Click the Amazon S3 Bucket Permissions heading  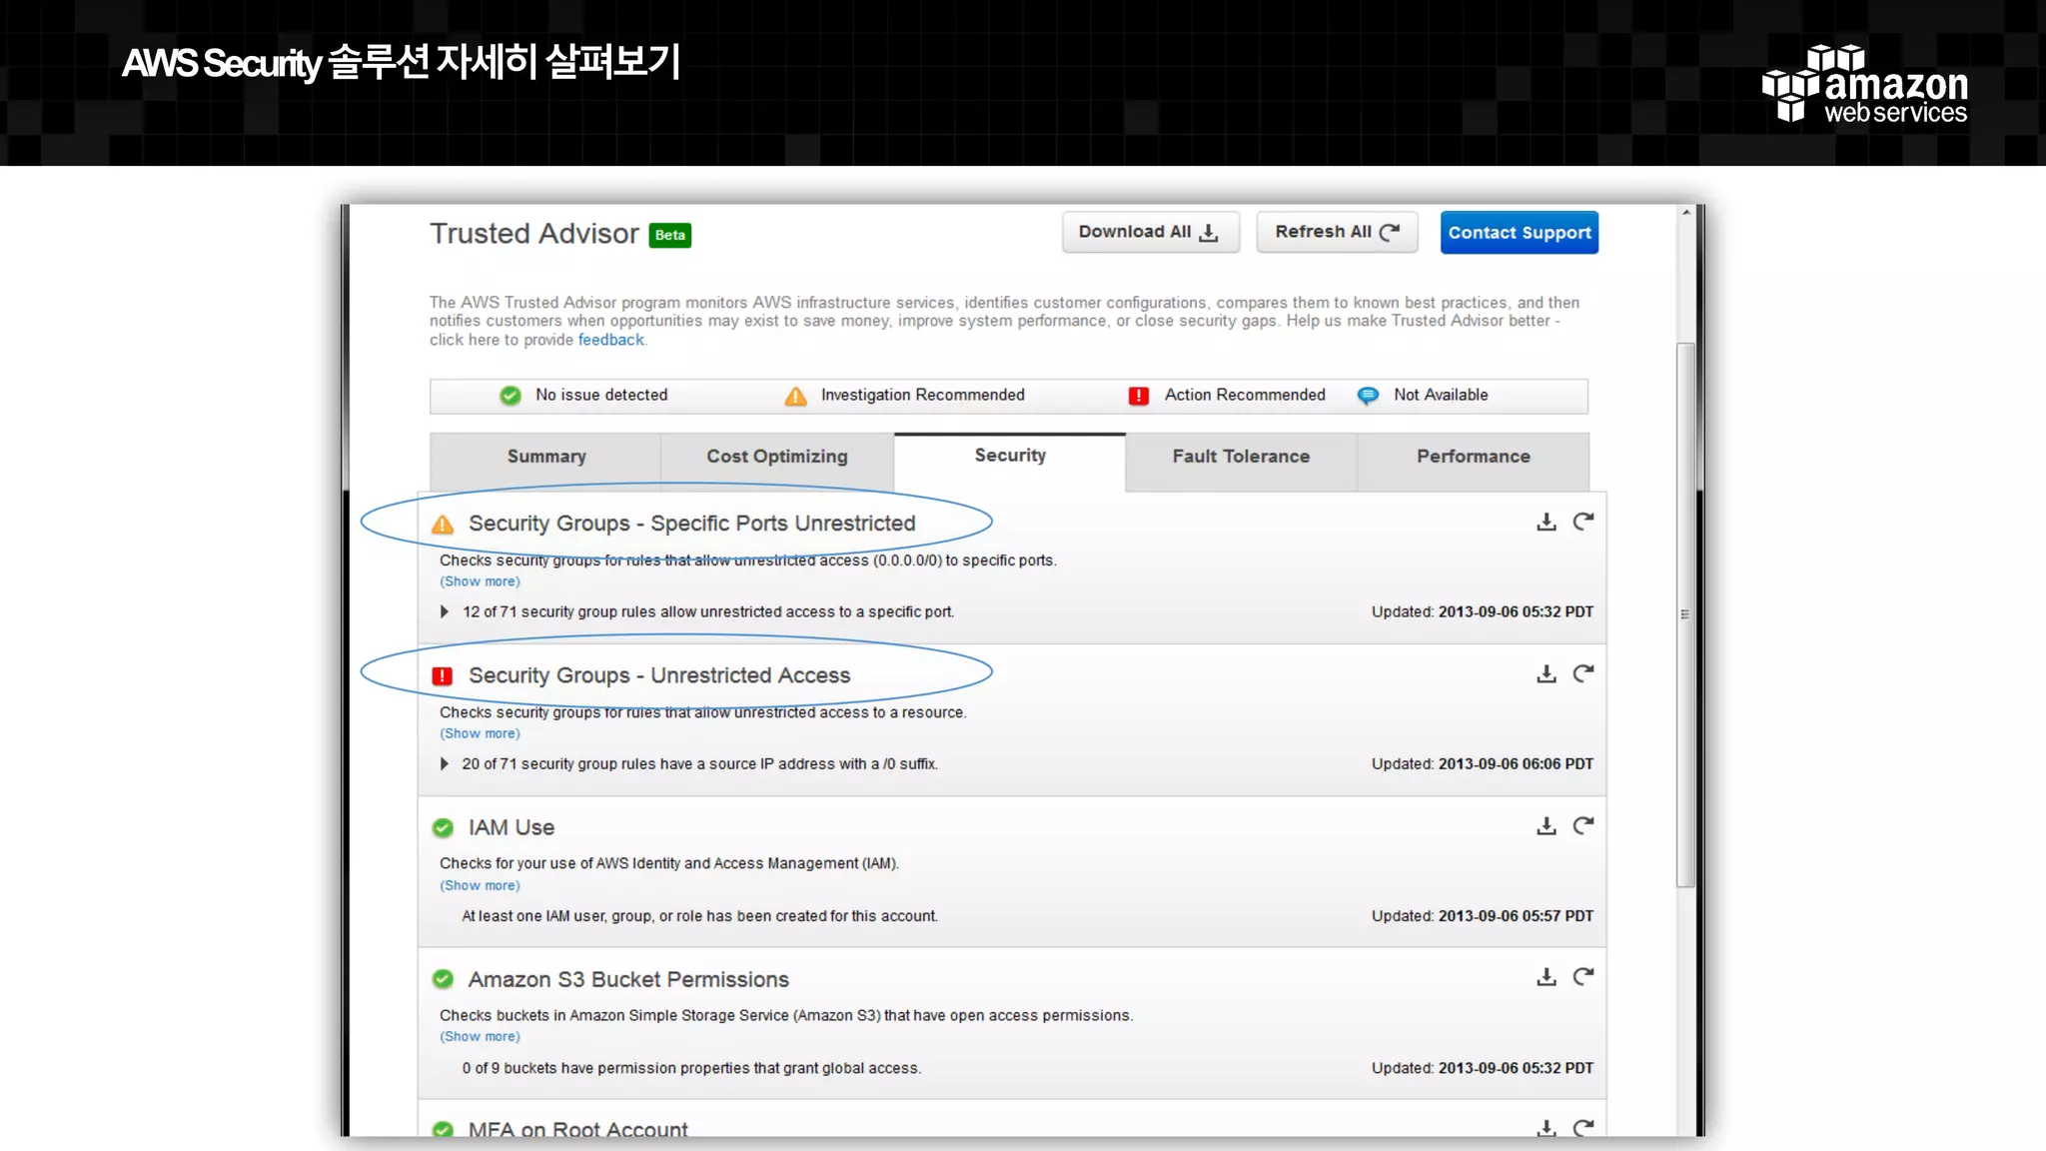[x=628, y=979]
